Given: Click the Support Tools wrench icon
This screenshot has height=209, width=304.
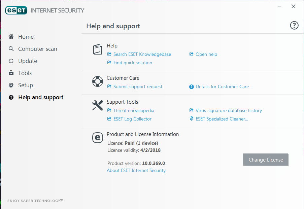Looking at the screenshot, I should tap(98, 105).
